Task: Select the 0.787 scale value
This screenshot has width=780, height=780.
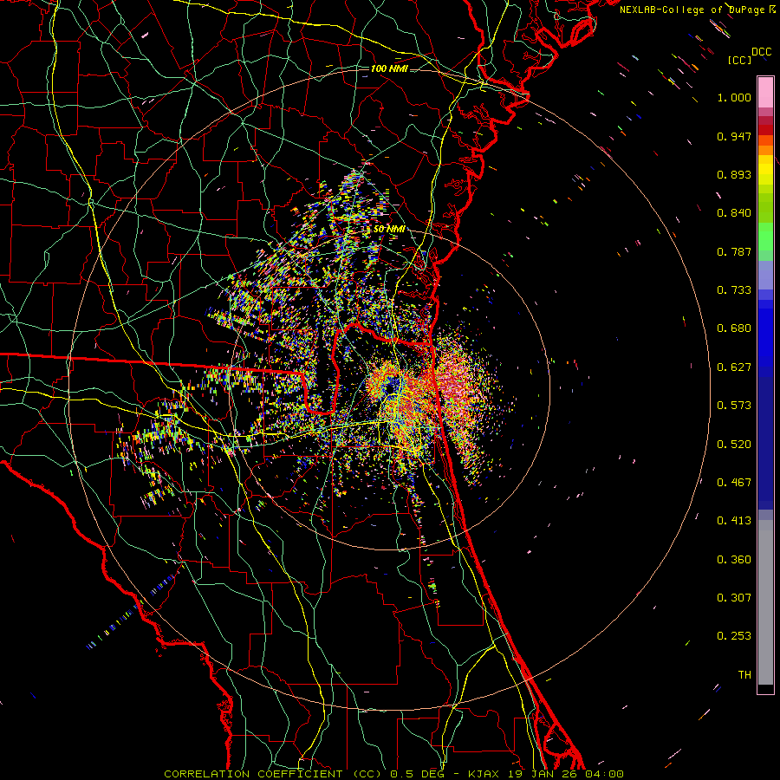Action: coord(734,251)
